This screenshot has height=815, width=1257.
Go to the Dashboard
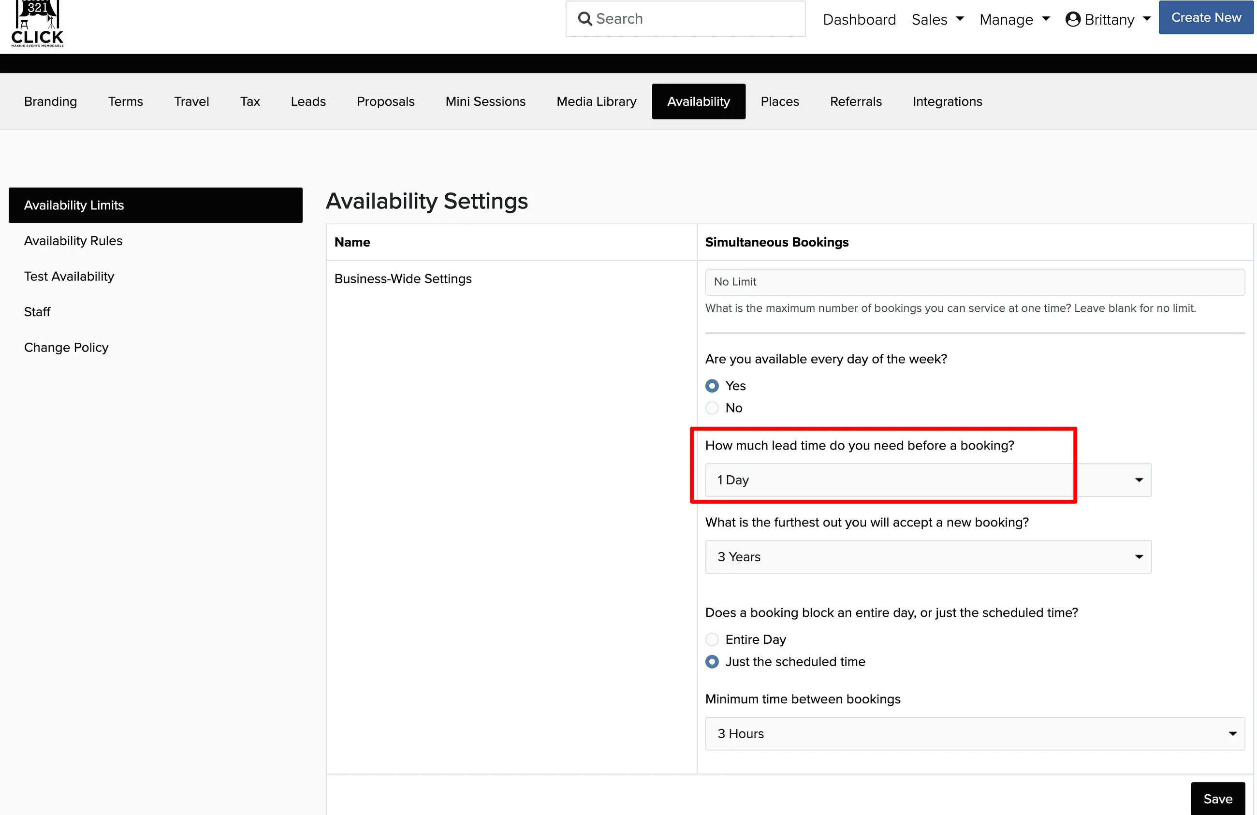[x=859, y=19]
